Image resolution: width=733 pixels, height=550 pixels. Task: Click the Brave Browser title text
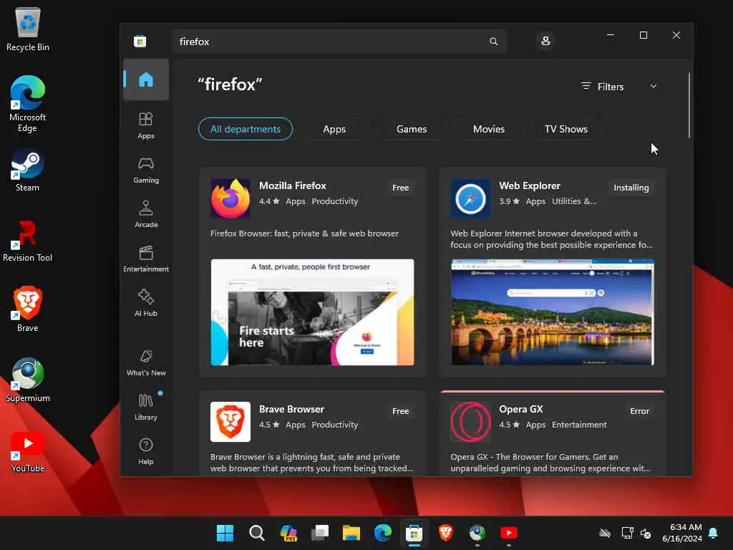[292, 409]
